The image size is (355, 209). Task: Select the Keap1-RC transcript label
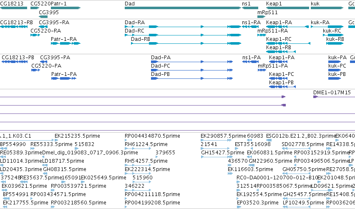279,39
